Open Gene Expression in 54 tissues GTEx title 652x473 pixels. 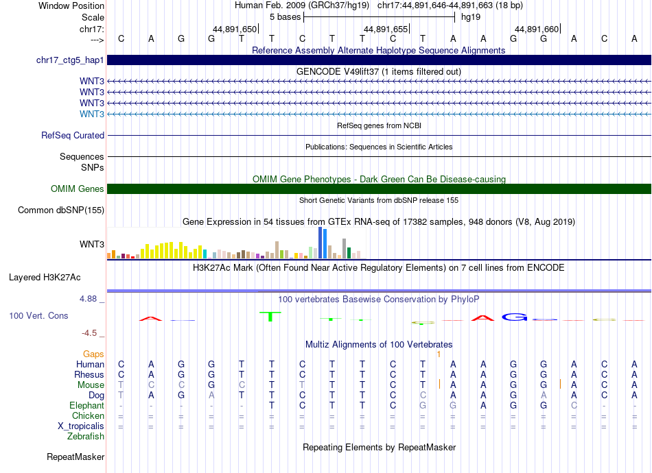(379, 221)
